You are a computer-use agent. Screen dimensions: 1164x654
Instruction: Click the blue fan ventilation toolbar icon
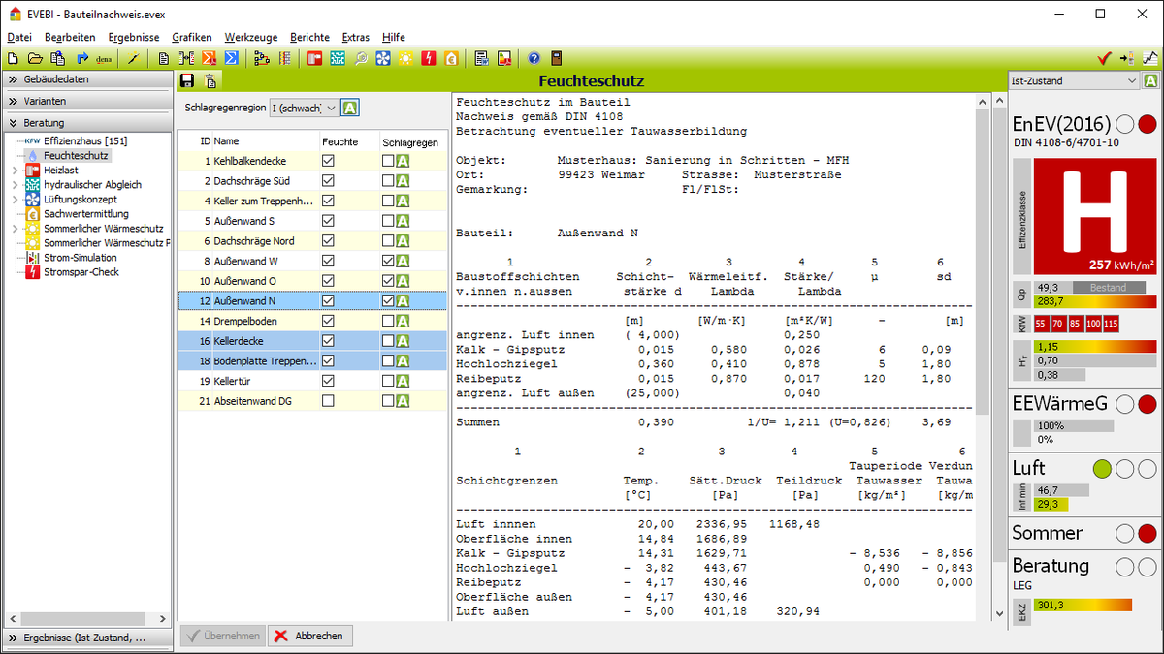click(x=383, y=58)
